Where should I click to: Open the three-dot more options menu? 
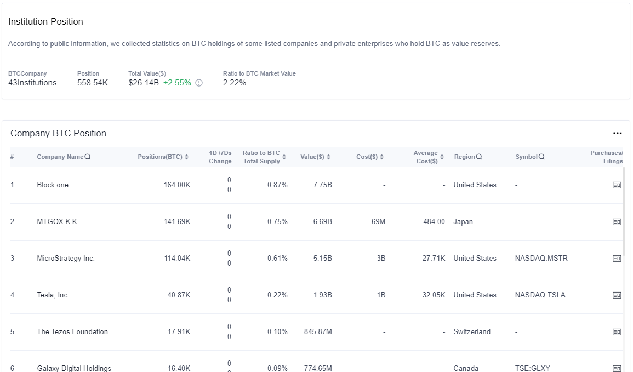click(x=617, y=133)
